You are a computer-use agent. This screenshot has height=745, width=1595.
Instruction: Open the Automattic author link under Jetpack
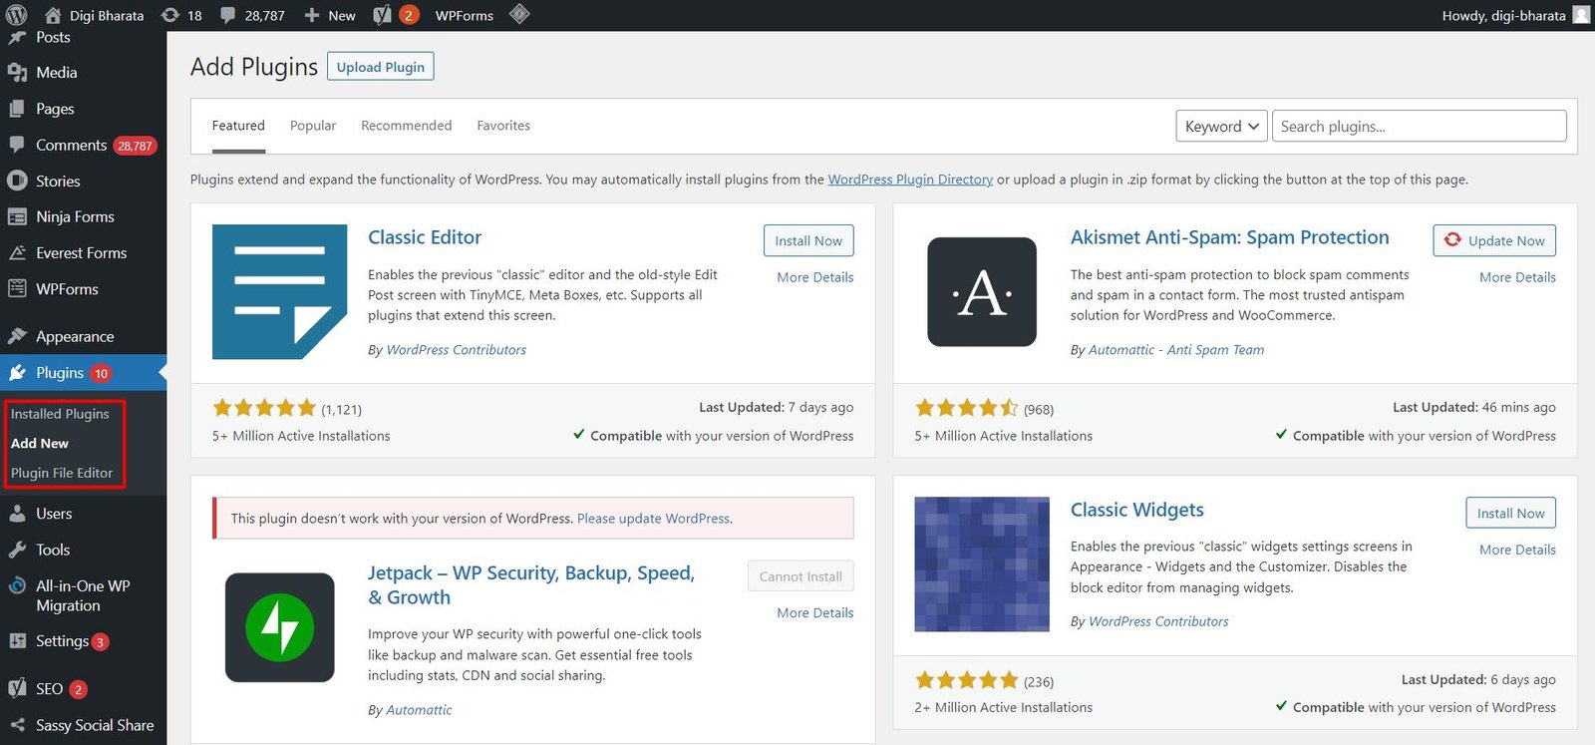[419, 710]
